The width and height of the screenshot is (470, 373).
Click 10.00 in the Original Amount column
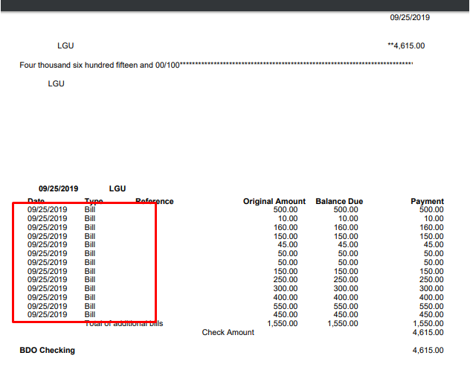point(288,218)
